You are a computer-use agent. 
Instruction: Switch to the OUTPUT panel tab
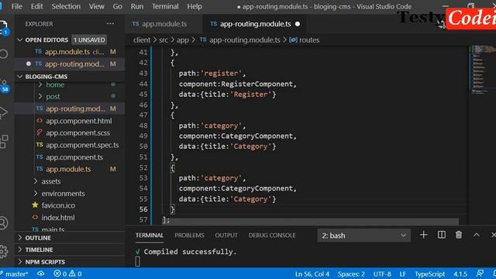pyautogui.click(x=226, y=236)
